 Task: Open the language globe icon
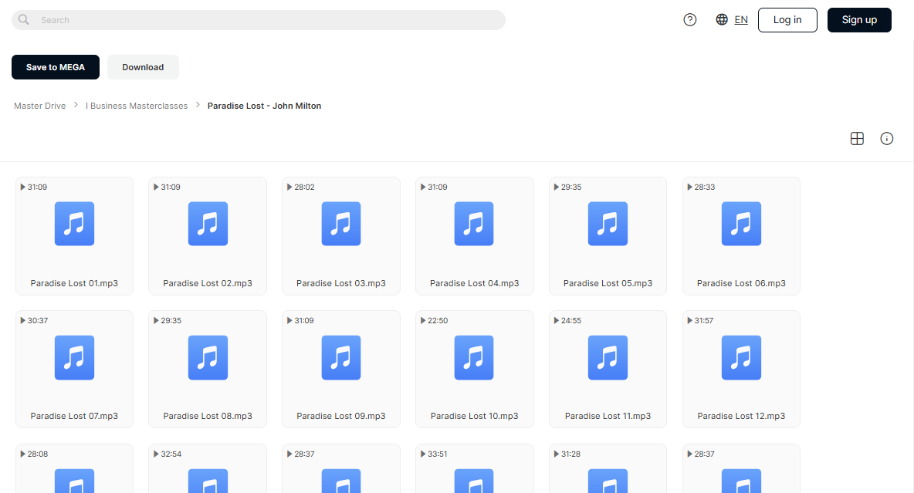coord(722,20)
